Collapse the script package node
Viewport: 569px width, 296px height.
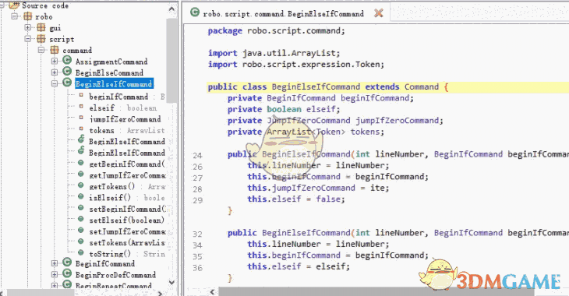(28, 39)
